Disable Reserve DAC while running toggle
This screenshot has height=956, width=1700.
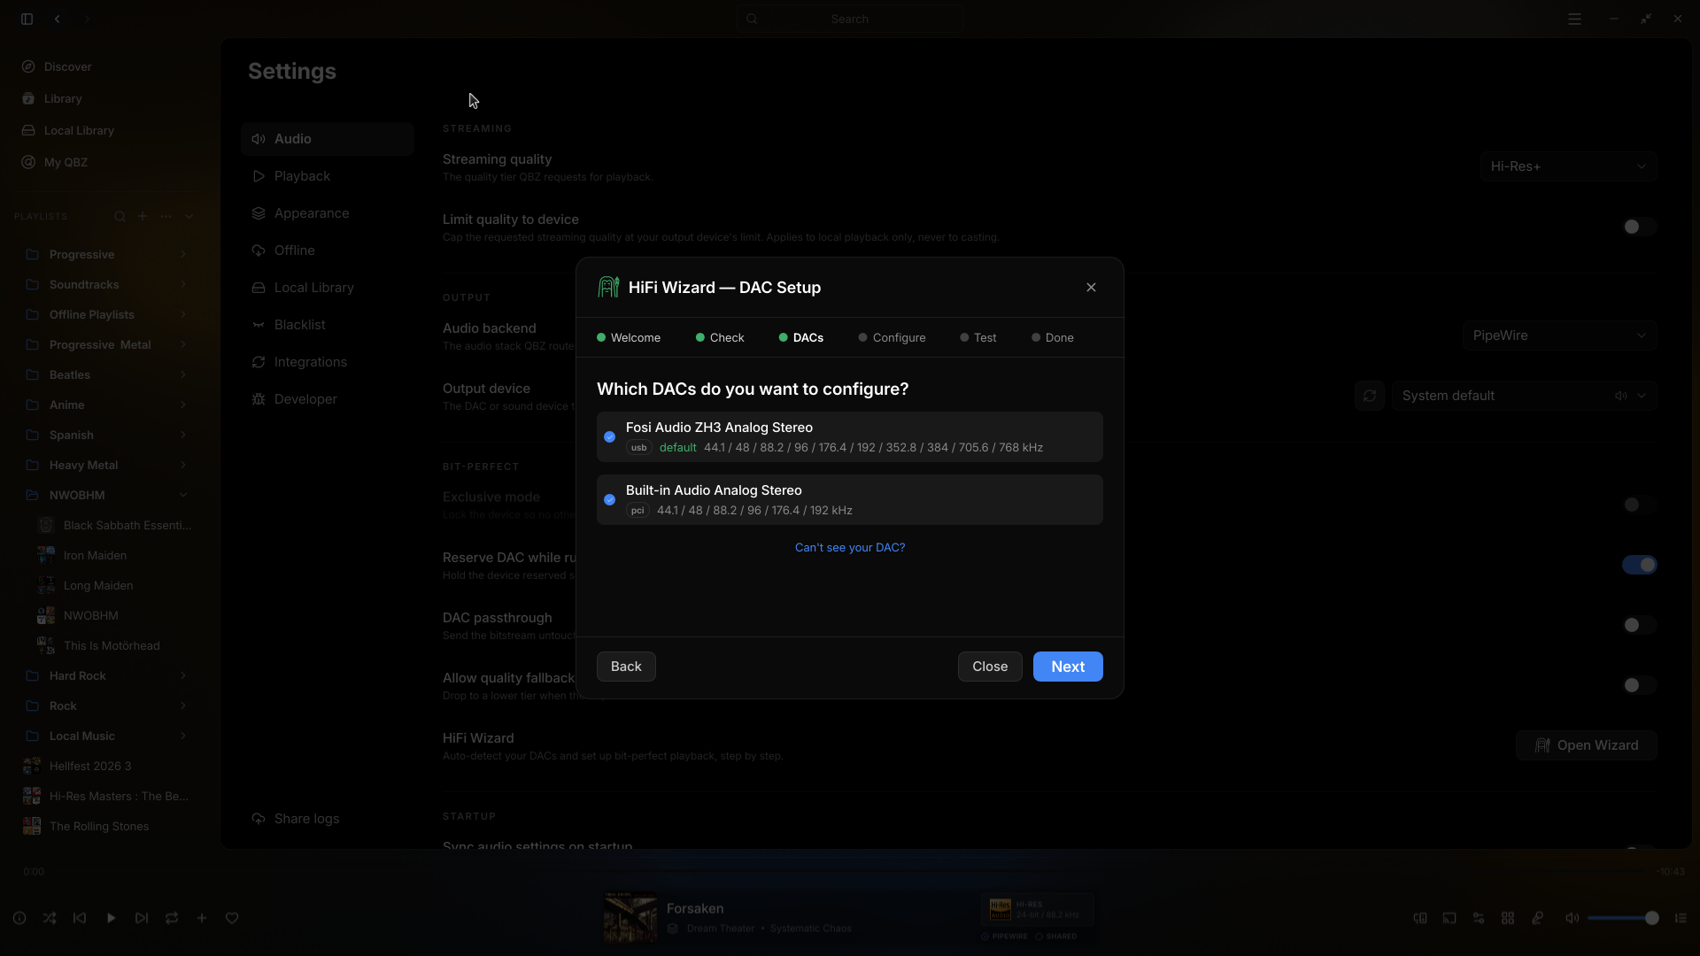[1639, 565]
